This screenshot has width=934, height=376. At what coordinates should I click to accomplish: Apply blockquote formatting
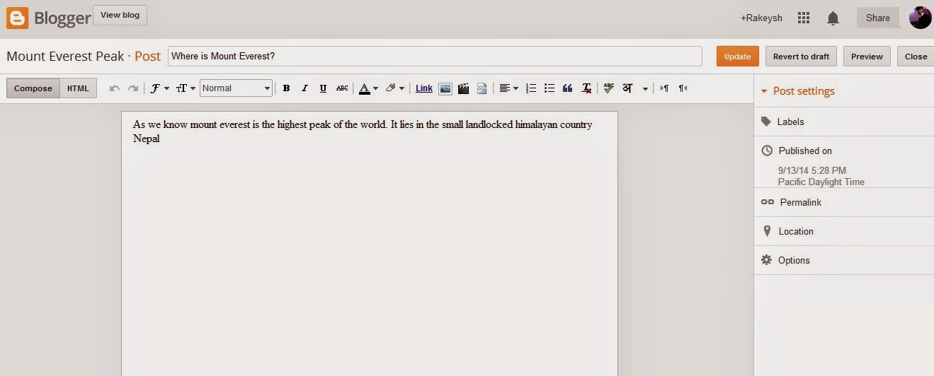[567, 88]
